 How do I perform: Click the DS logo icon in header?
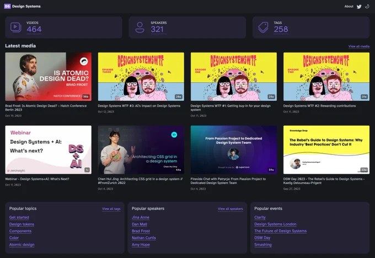[x=7, y=6]
